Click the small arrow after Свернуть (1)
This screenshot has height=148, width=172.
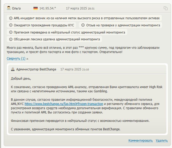click(x=27, y=59)
